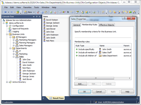Open the View menu
The image size is (141, 105).
point(19,8)
